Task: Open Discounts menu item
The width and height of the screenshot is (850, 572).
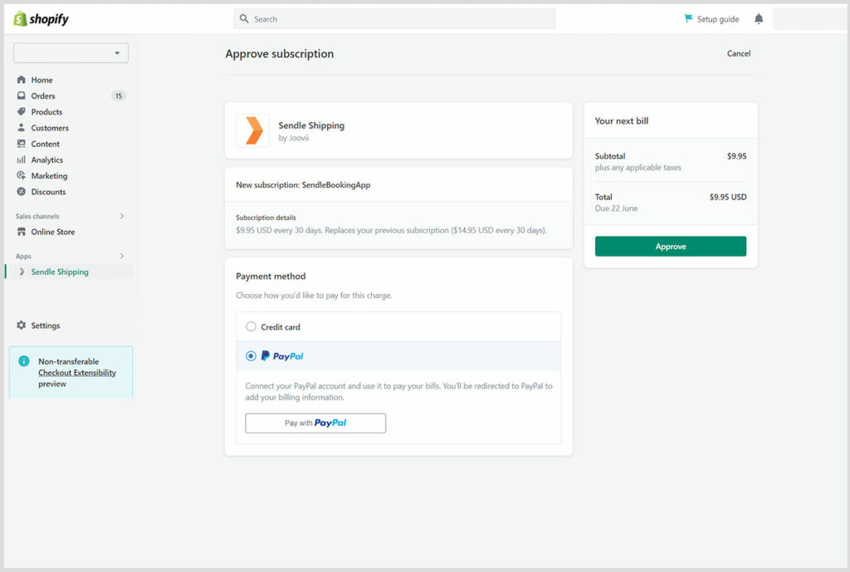Action: pos(48,192)
